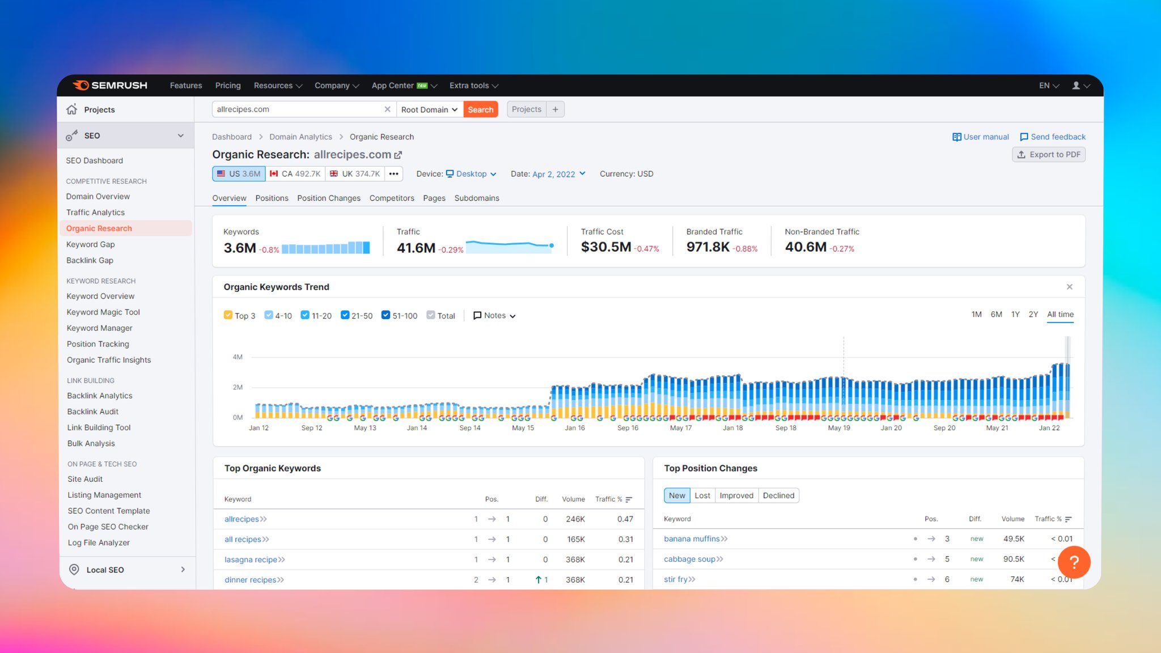Image resolution: width=1161 pixels, height=653 pixels.
Task: Toggle the 51-100 positions checkbox
Action: pos(385,315)
